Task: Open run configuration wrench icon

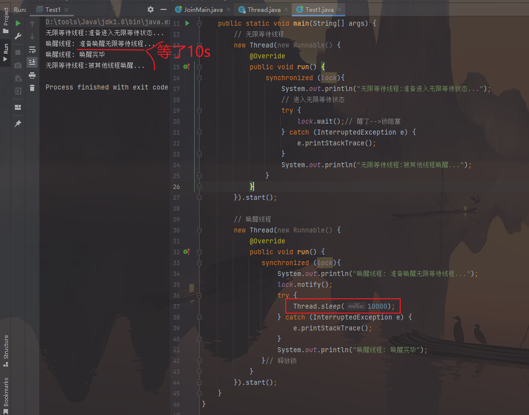Action: (x=18, y=36)
